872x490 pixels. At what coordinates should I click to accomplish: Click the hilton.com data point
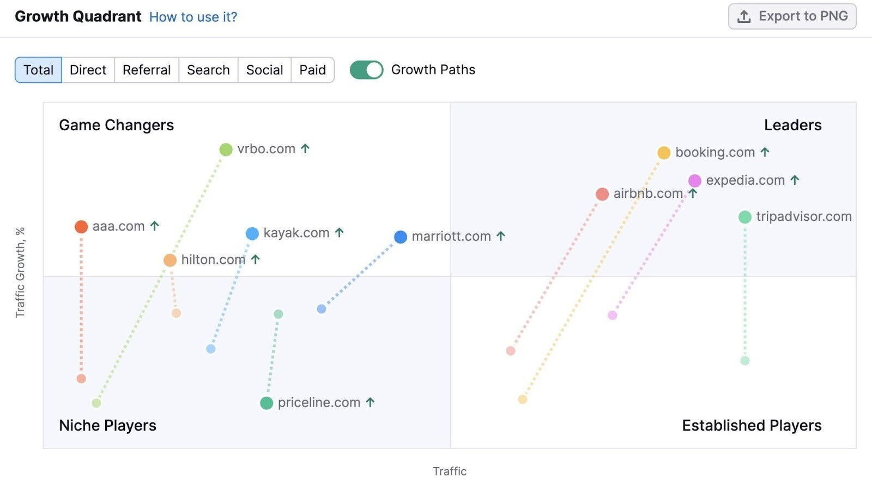(169, 260)
